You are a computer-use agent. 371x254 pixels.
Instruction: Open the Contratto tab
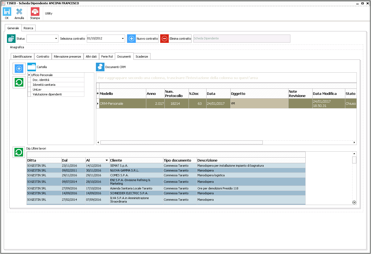[x=43, y=57]
